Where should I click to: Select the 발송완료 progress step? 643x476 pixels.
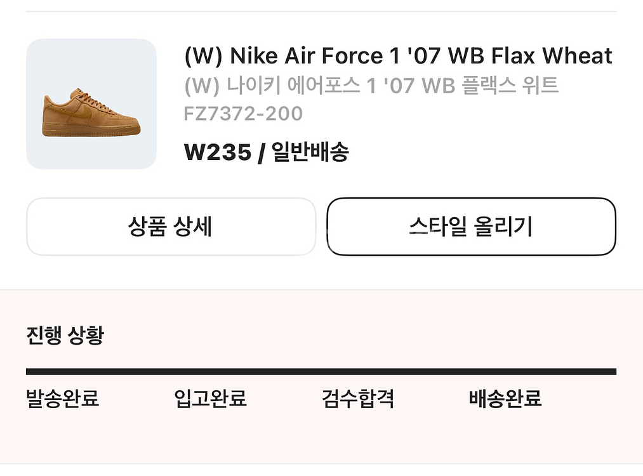[62, 398]
